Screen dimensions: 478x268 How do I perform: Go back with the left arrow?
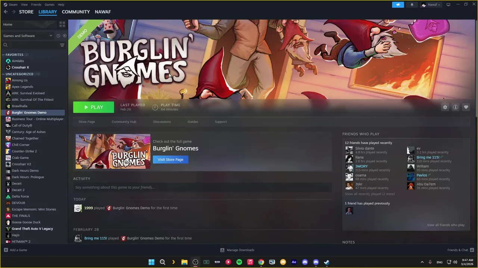point(6,12)
